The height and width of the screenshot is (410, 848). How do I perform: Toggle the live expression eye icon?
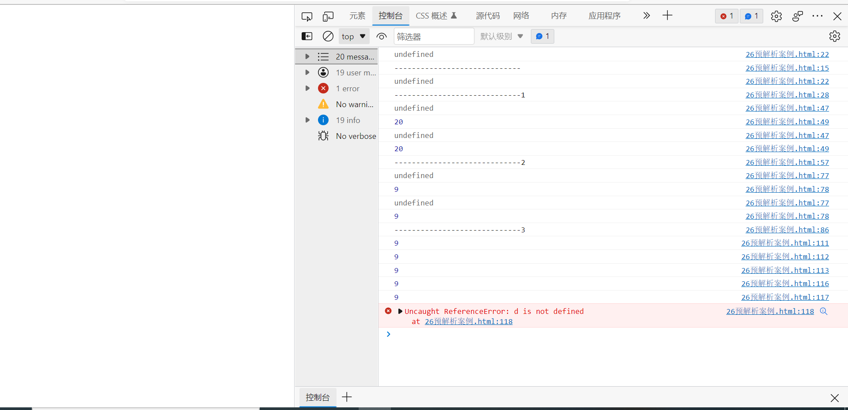point(382,36)
